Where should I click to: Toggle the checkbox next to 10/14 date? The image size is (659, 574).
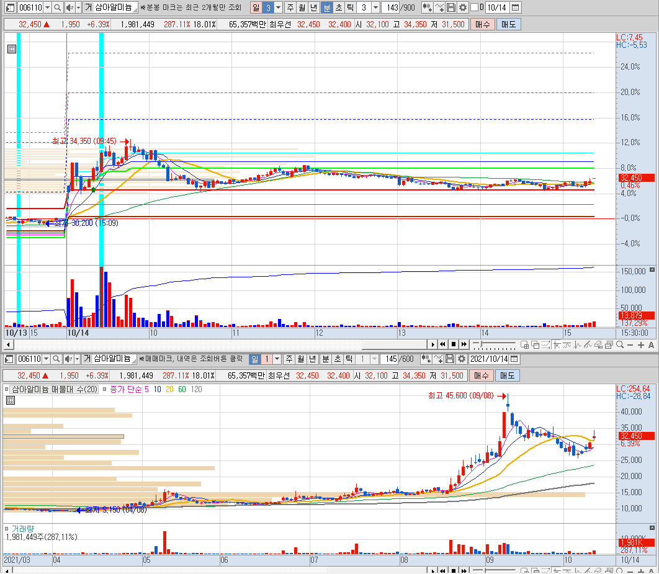pyautogui.click(x=475, y=7)
